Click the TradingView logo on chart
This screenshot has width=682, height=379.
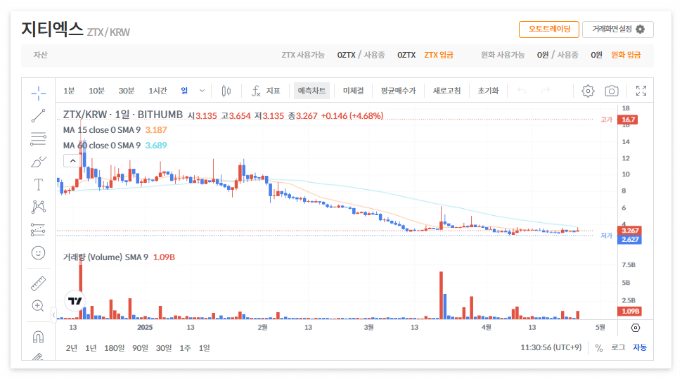(x=75, y=301)
